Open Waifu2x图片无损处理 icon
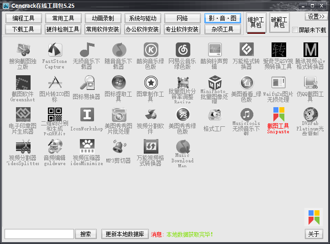Screen dimensions: 330x244 [x=278, y=83]
